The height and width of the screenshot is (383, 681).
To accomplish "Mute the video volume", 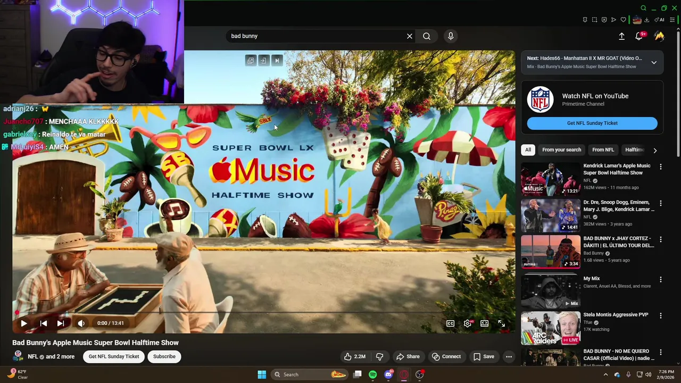I will click(x=81, y=323).
